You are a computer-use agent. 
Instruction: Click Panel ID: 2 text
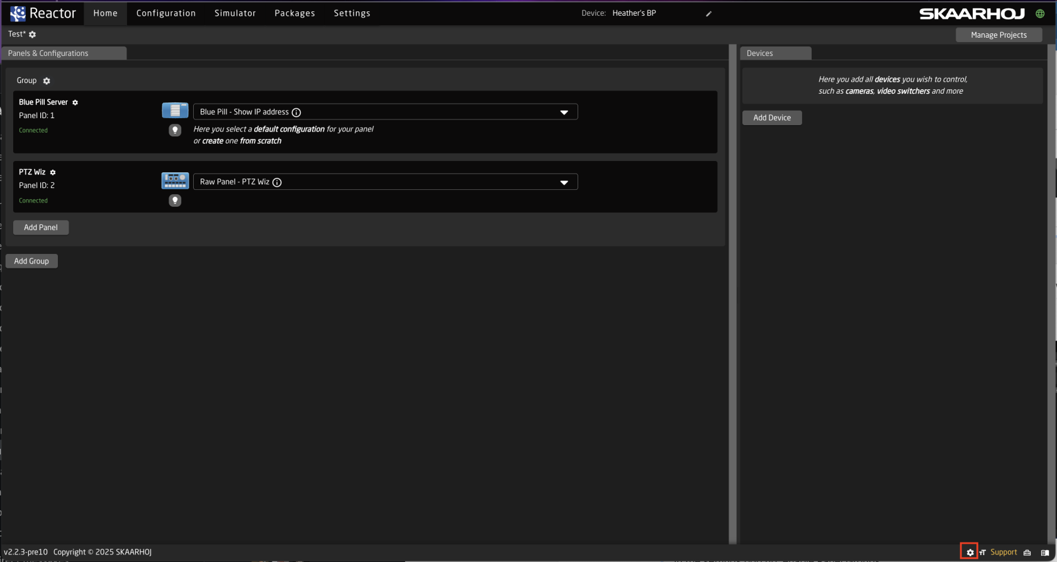36,185
